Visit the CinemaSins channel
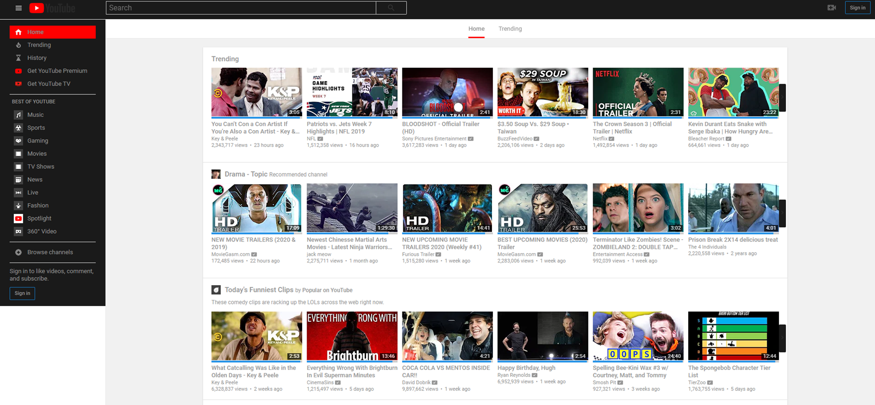Viewport: 875px width, 405px height. click(x=320, y=383)
